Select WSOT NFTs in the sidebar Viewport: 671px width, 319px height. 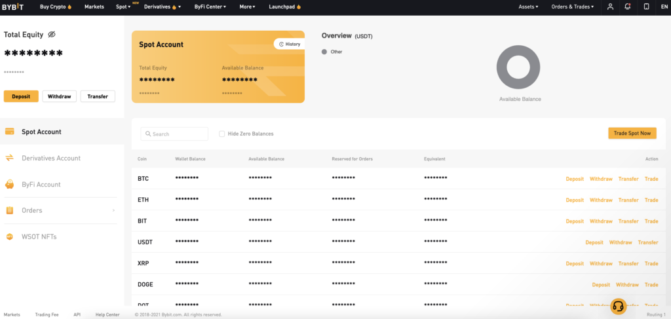click(39, 237)
